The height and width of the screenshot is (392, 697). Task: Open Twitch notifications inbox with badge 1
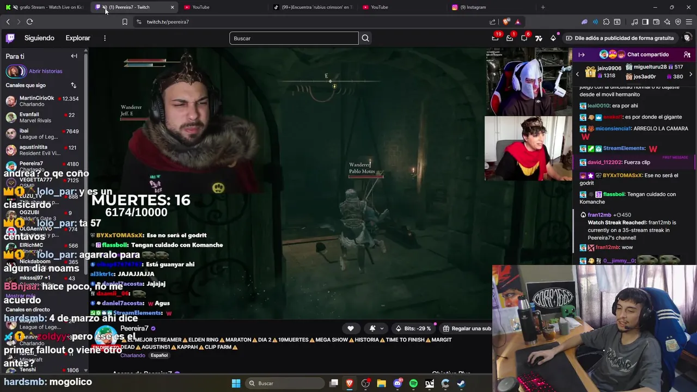(x=510, y=38)
